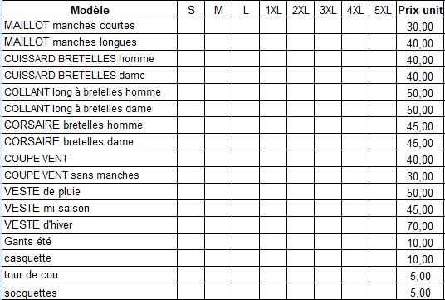Click the Prix unit column header

click(420, 9)
